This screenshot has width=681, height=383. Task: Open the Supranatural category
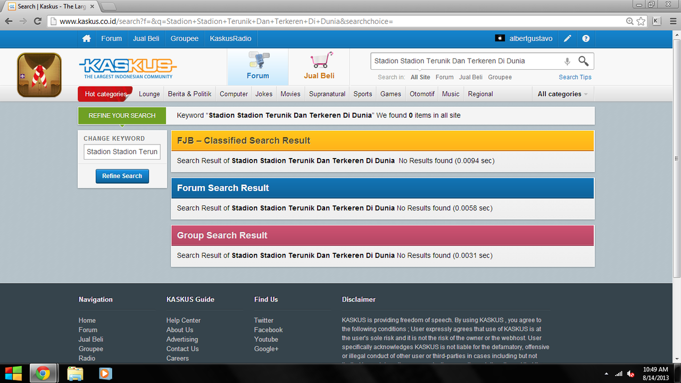pyautogui.click(x=327, y=94)
